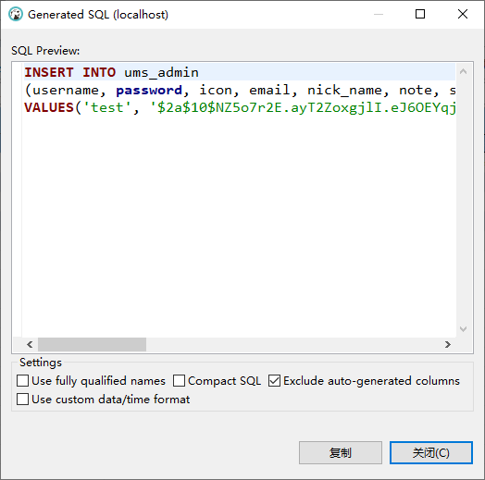The image size is (485, 480).
Task: Click the ums_admin table name text
Action: [161, 73]
